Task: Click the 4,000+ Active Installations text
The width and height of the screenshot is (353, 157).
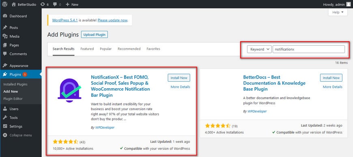Action: 224,132
